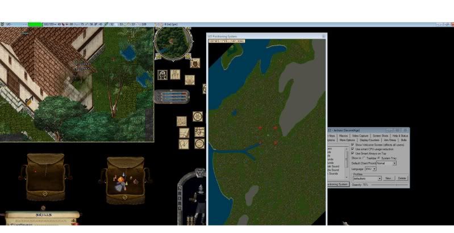Click the Delete profile button
Screen dimensions: 454x233
[x=402, y=179]
